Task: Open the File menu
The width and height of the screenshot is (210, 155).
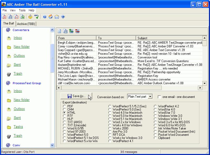Action: tap(4, 10)
